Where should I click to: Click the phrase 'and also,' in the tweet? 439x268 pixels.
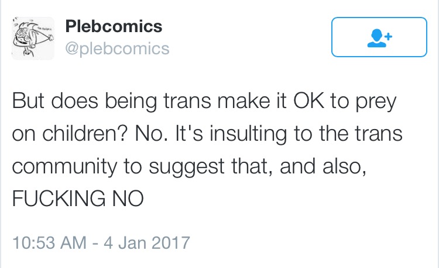coord(323,166)
